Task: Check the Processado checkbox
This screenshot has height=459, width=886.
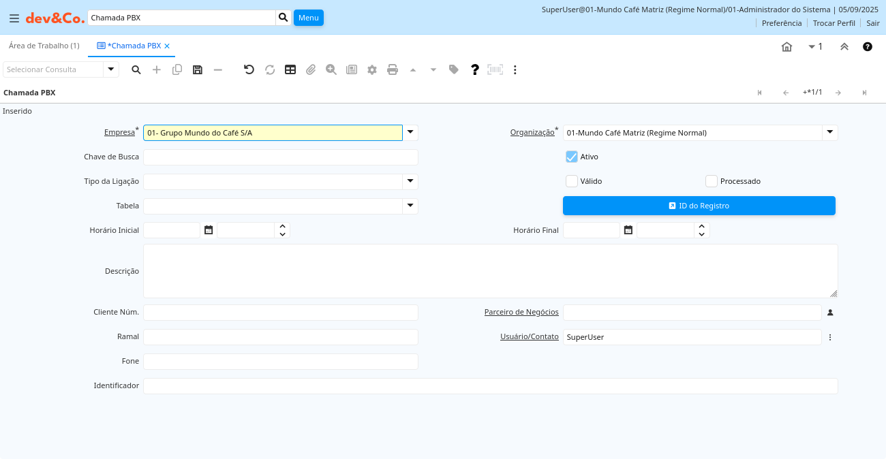Action: pyautogui.click(x=712, y=181)
